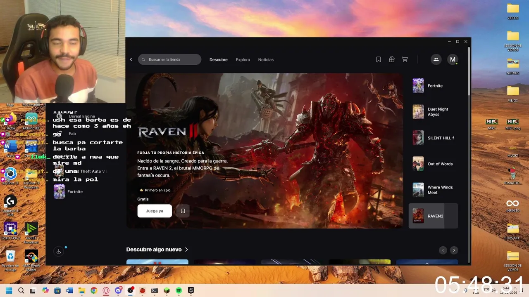Open Google Chrome from taskbar
The width and height of the screenshot is (529, 297).
coord(94,290)
